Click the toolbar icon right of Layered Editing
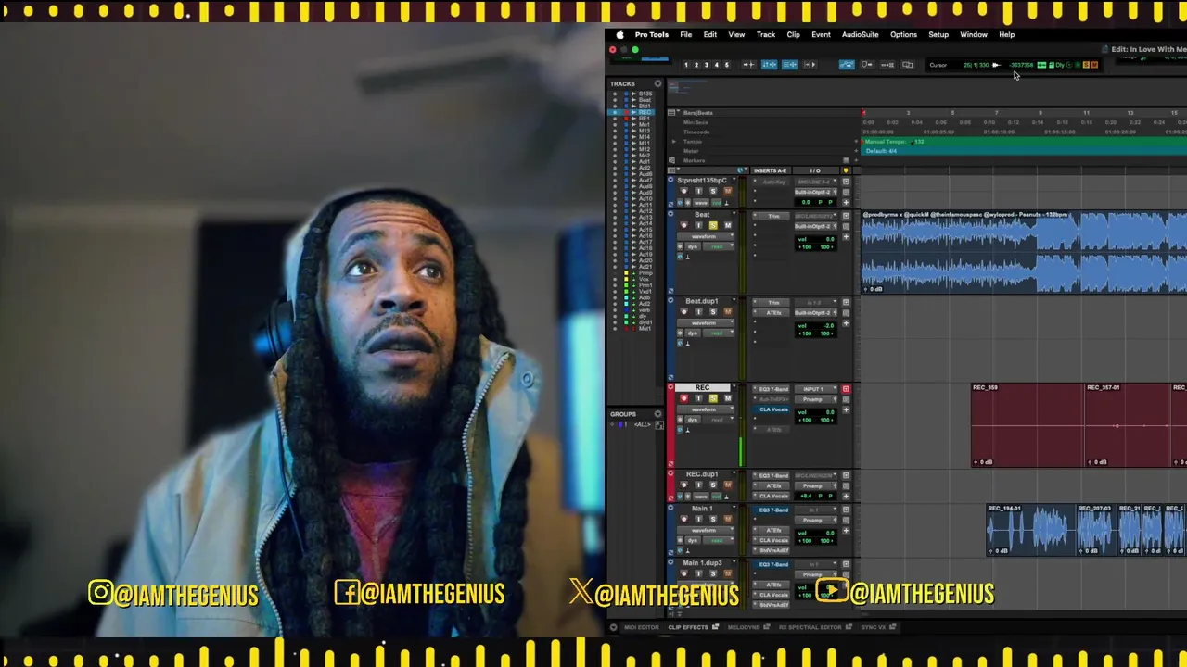Screen dimensions: 1187x667 pos(908,65)
